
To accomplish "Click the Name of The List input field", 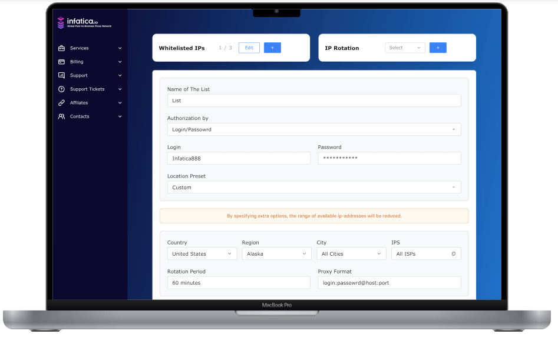I will click(x=313, y=100).
